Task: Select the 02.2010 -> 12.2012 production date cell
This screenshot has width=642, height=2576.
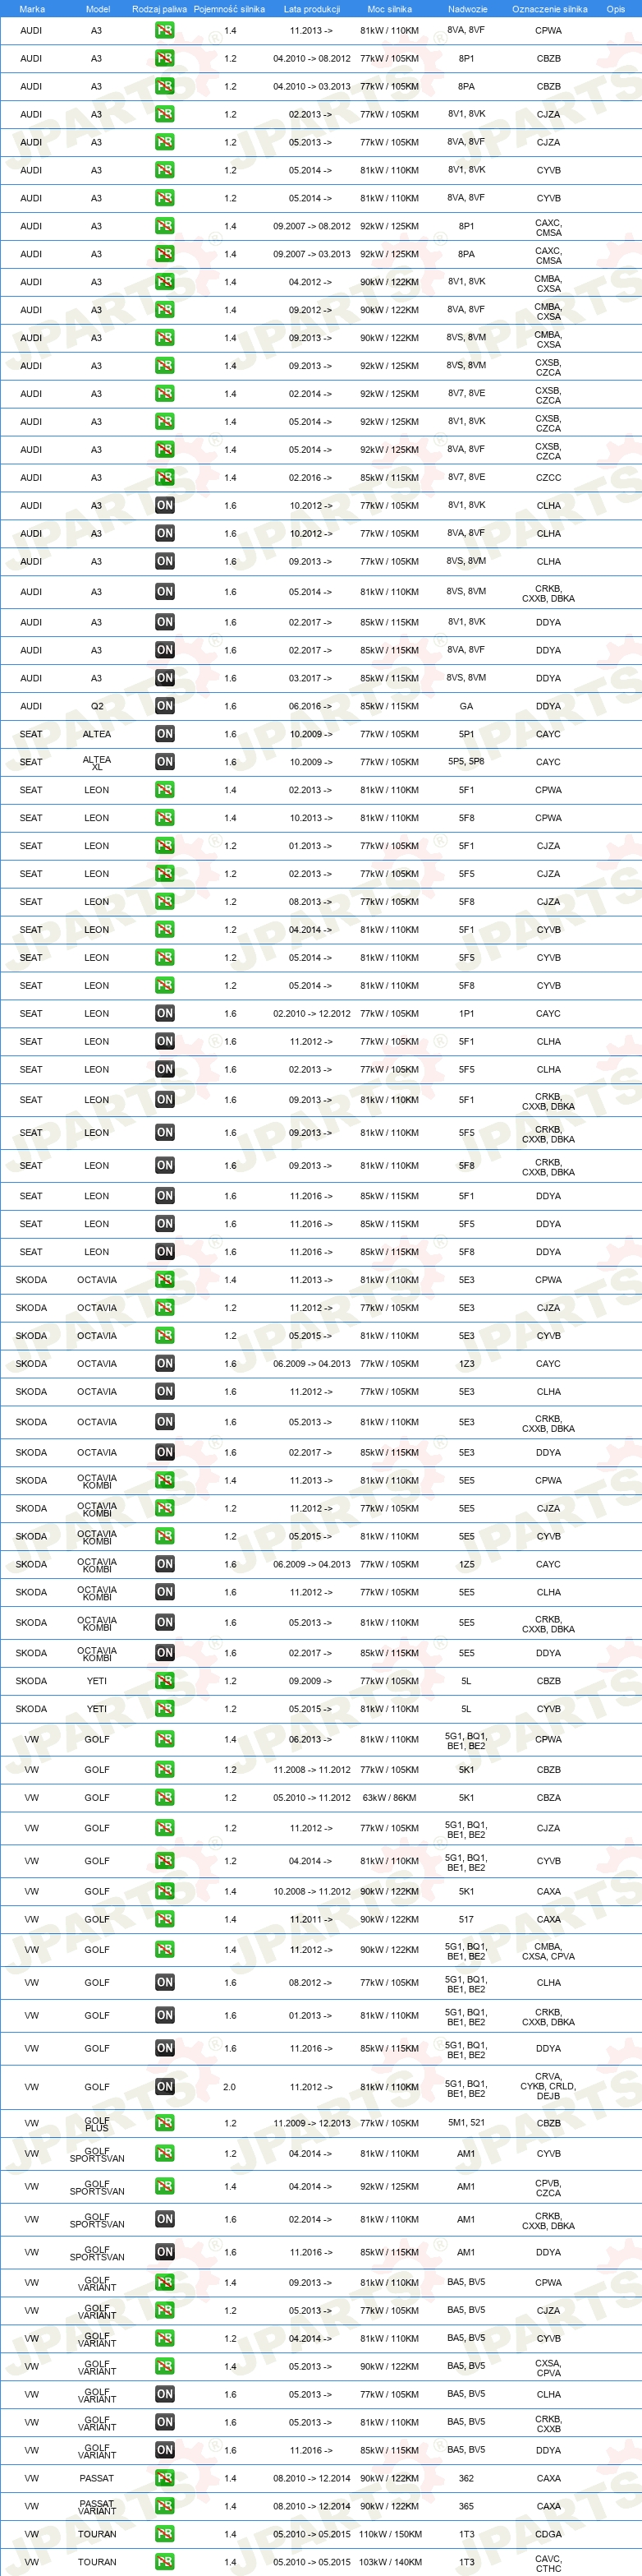Action: click(x=311, y=1014)
